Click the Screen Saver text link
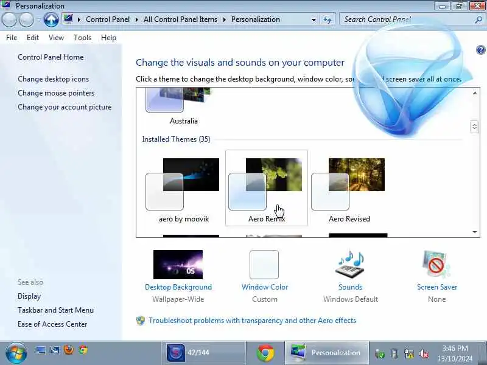This screenshot has height=365, width=487. (x=437, y=287)
